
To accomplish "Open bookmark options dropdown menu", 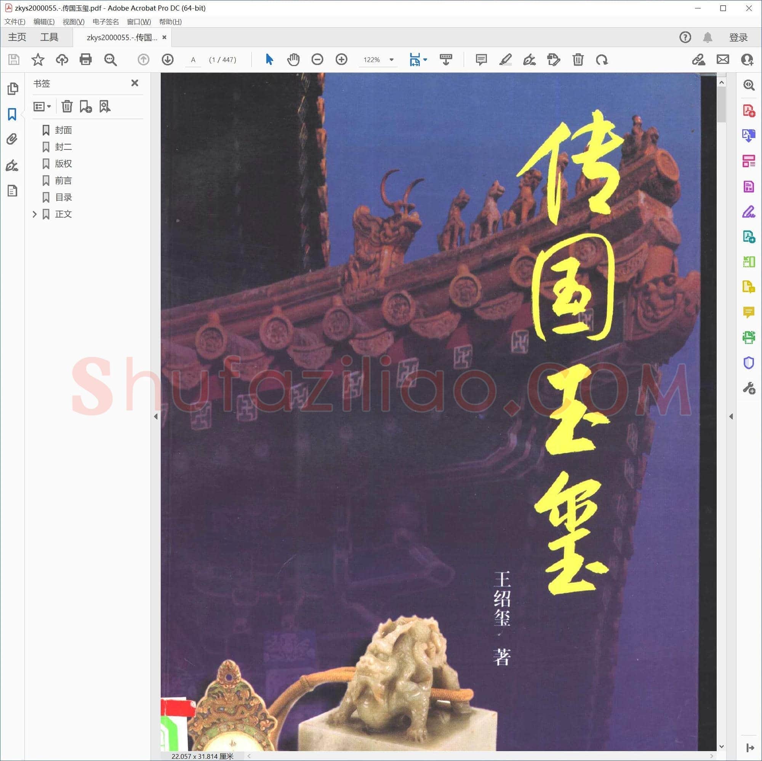I will 42,107.
